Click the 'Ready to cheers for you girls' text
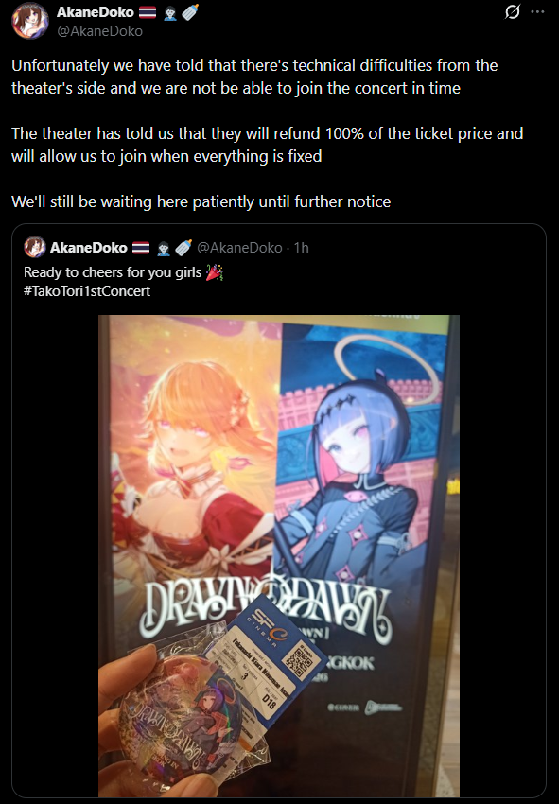The height and width of the screenshot is (804, 559). (x=113, y=272)
